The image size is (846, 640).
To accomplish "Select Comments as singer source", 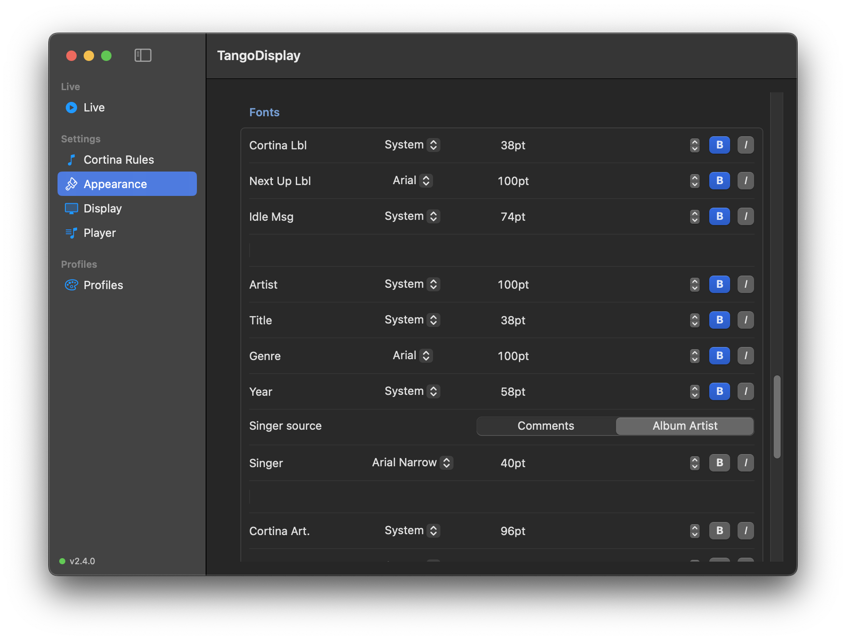I will point(546,426).
